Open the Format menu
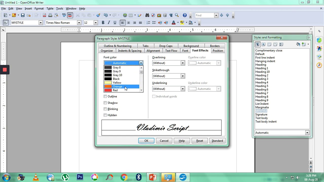Image resolution: width=324 pixels, height=182 pixels. 39,9
